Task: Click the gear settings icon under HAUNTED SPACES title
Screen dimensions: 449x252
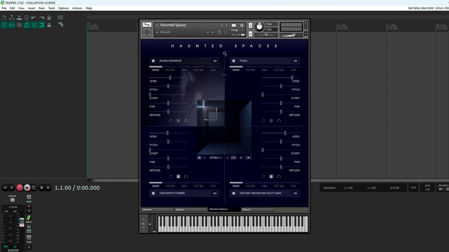Action: click(225, 54)
